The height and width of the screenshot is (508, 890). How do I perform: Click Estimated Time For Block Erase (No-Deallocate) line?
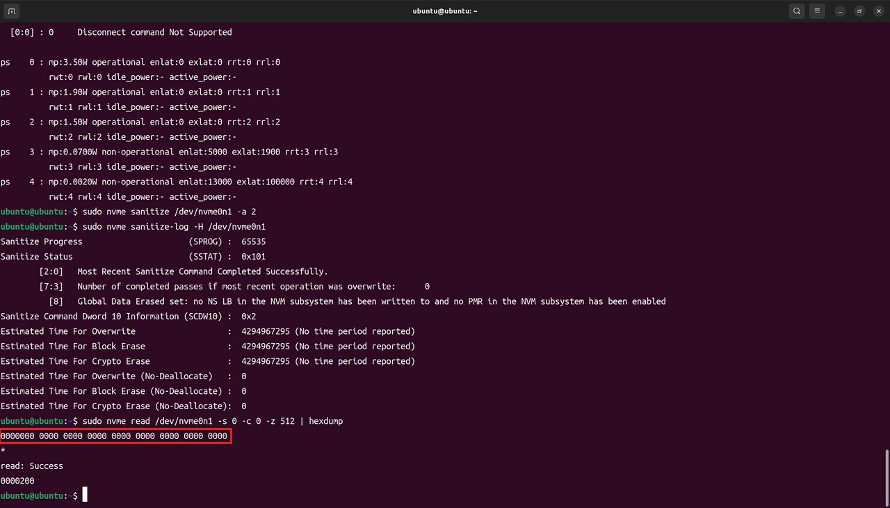pos(124,391)
